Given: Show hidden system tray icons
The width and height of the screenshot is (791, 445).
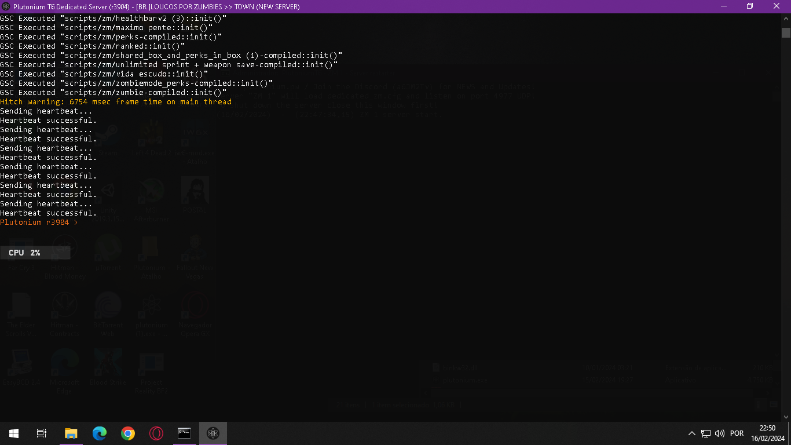Looking at the screenshot, I should (692, 433).
